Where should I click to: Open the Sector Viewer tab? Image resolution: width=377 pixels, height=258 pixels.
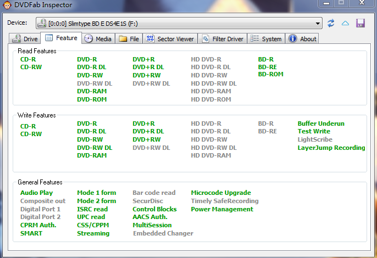pyautogui.click(x=170, y=38)
